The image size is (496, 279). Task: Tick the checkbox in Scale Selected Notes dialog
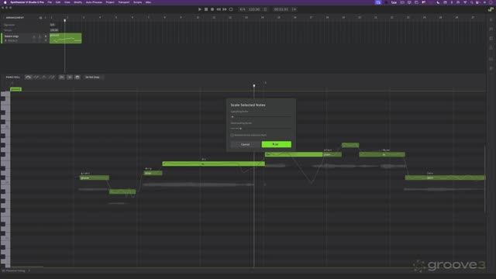[x=232, y=135]
